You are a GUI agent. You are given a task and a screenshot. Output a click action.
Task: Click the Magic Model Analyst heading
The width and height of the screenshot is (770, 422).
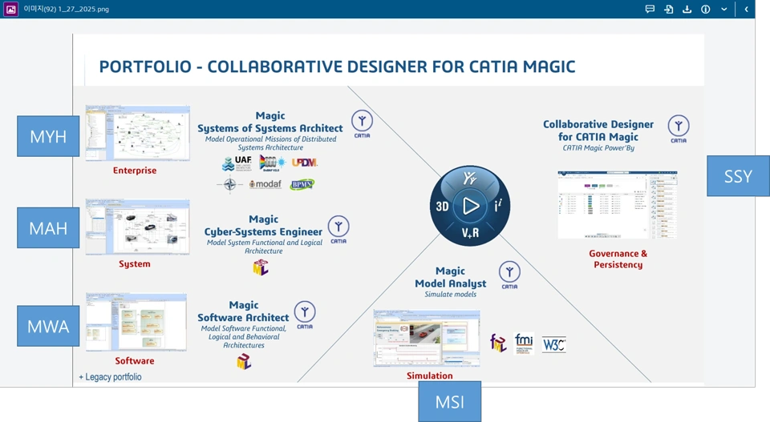pos(450,277)
